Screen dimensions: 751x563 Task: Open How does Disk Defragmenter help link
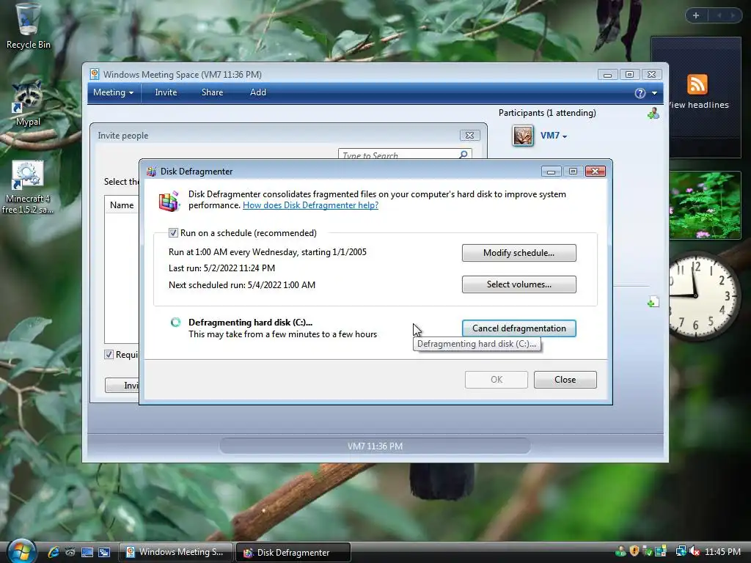coord(310,205)
